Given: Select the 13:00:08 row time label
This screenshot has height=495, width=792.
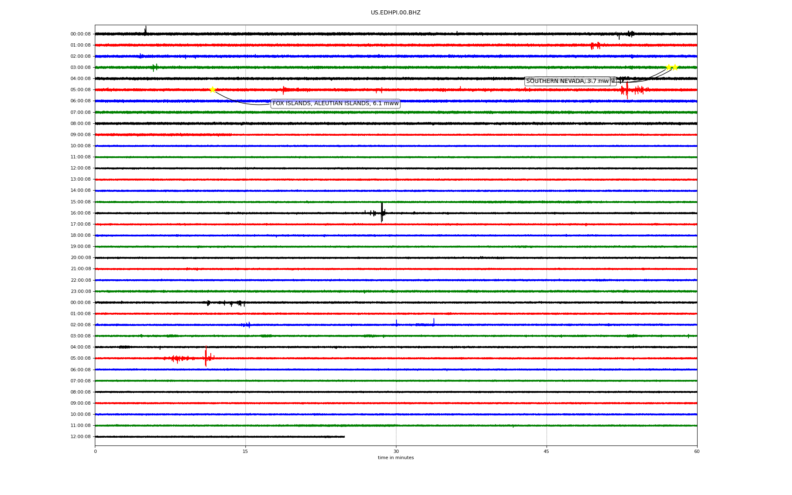Looking at the screenshot, I should [x=80, y=179].
